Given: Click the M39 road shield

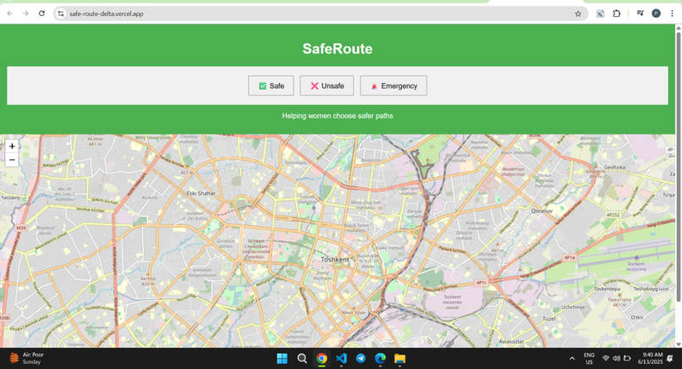Looking at the screenshot, I should click(x=20, y=228).
